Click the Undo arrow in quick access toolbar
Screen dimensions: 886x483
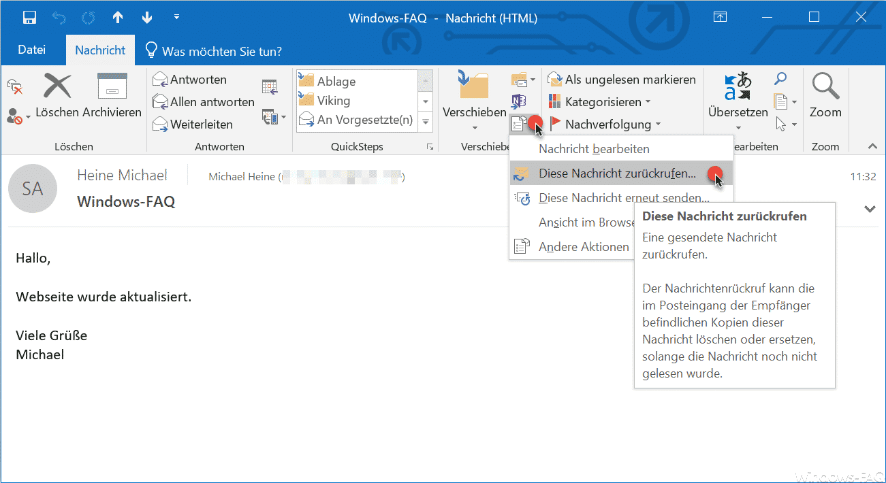click(x=59, y=18)
